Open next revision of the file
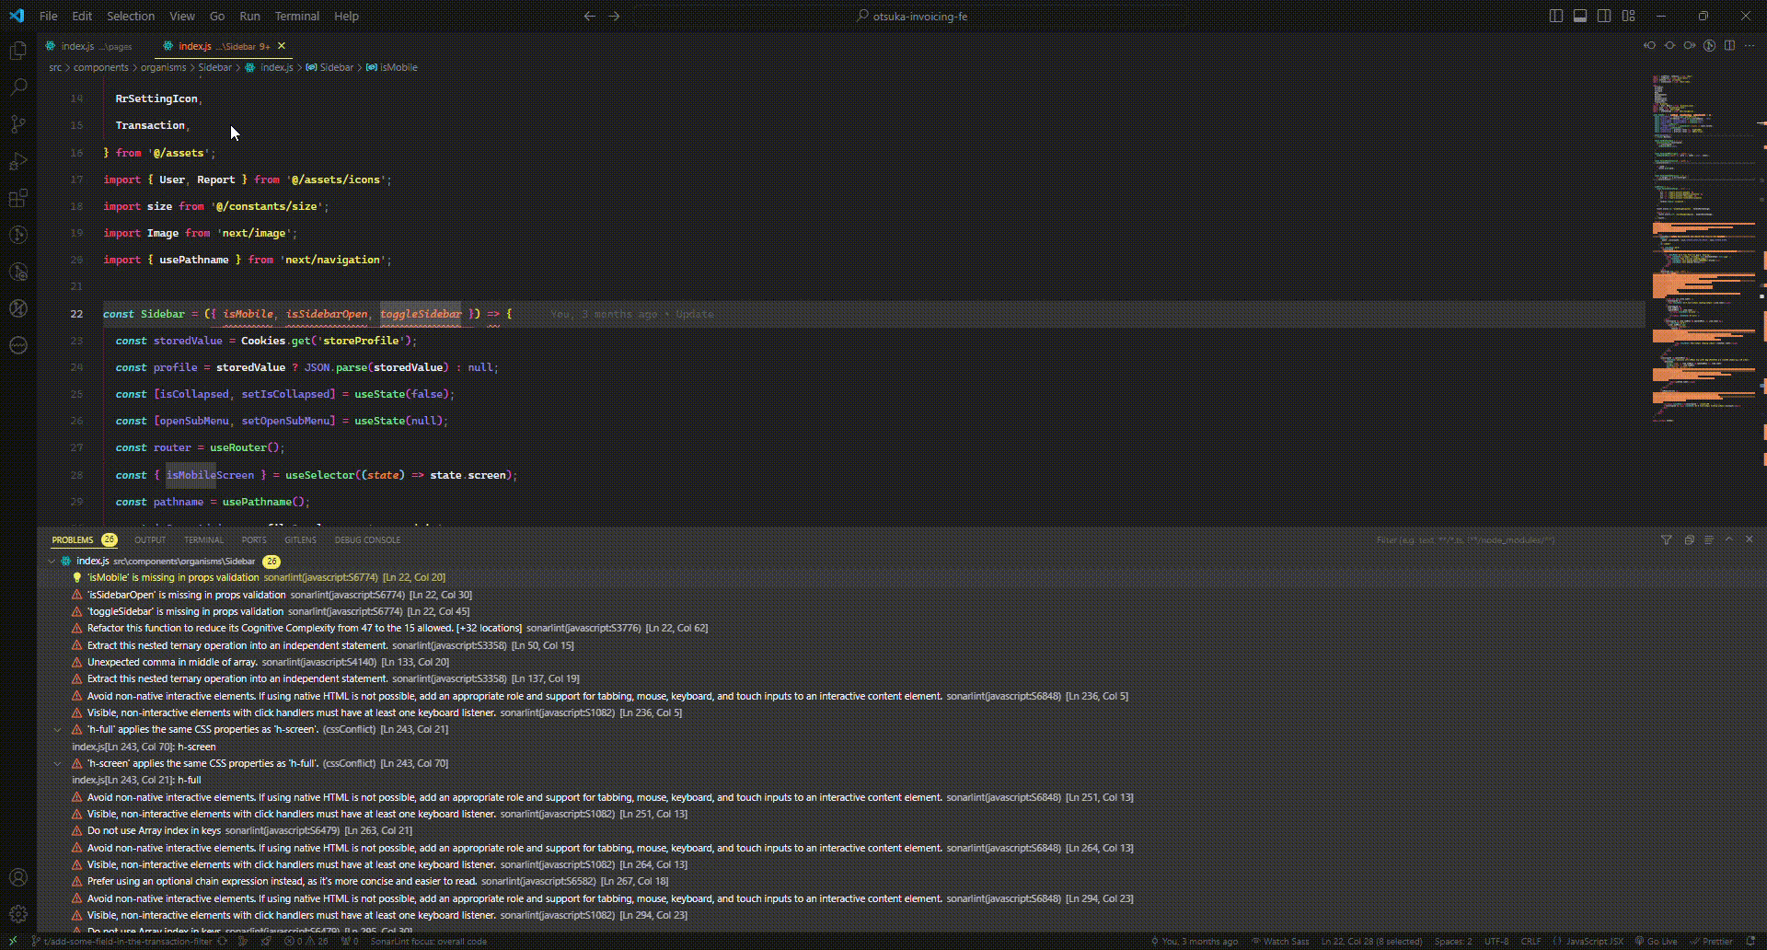This screenshot has width=1767, height=950. pos(1690,45)
